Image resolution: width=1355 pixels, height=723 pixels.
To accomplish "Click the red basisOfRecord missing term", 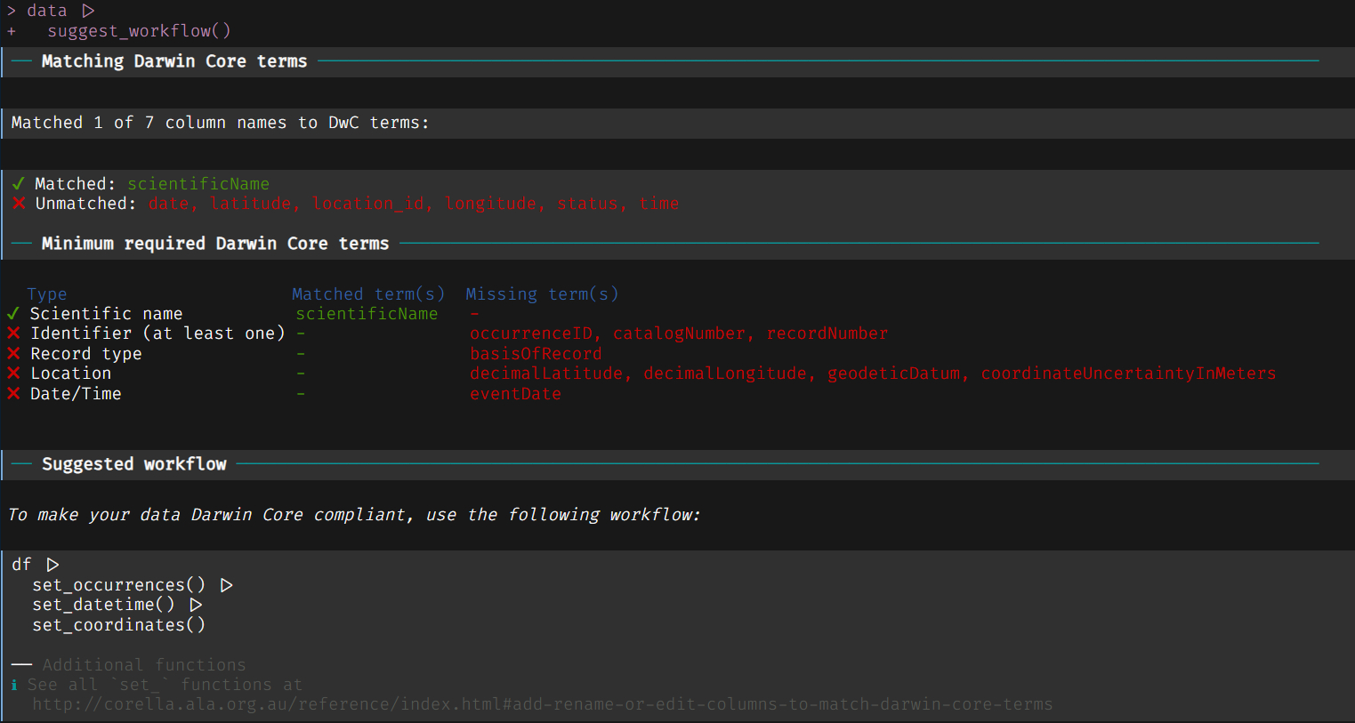I will 536,354.
